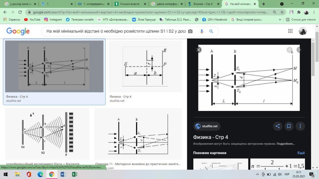Bookmark this page with the star icon
Screen dimensions: 319x179
[282, 12]
